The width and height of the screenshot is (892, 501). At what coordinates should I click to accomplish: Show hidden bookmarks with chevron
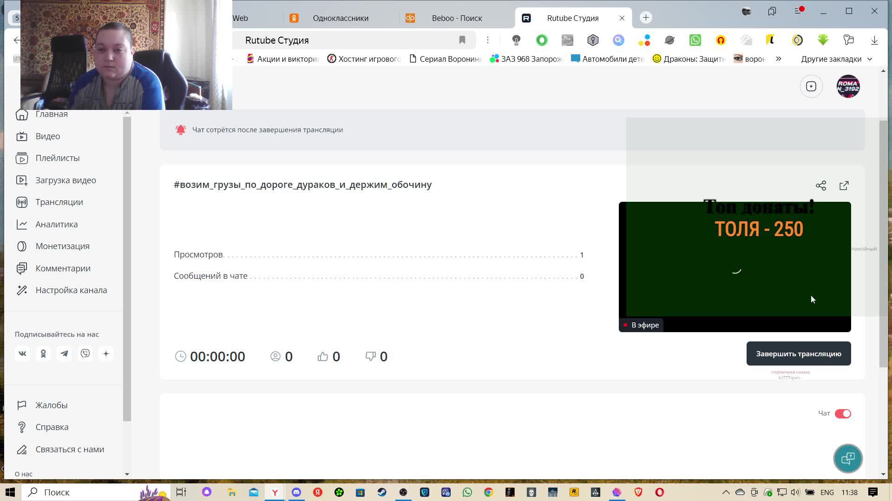pyautogui.click(x=779, y=59)
